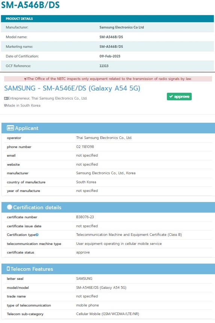Image resolution: width=215 pixels, height=323 pixels.
Task: Click the model/model label
Action: click(18, 288)
